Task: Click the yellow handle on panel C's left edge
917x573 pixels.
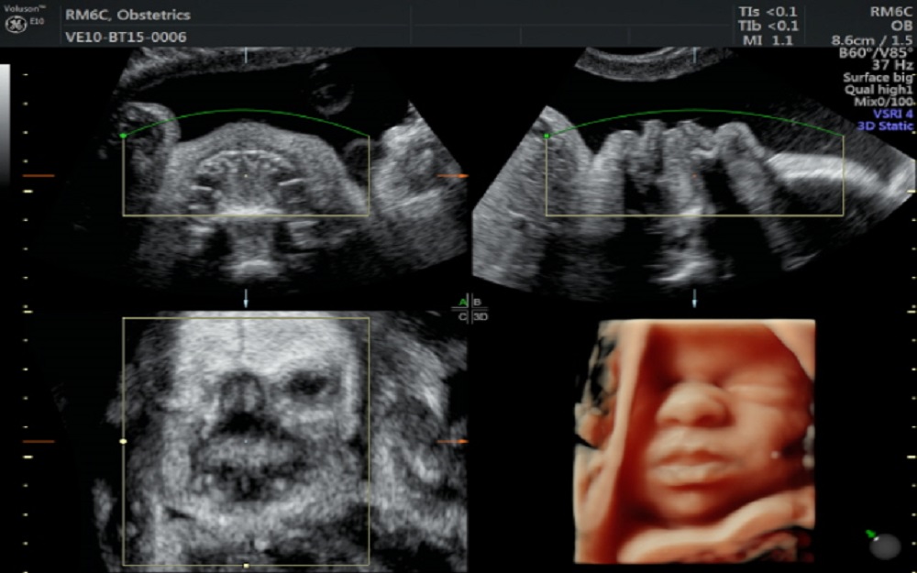Action: click(123, 441)
